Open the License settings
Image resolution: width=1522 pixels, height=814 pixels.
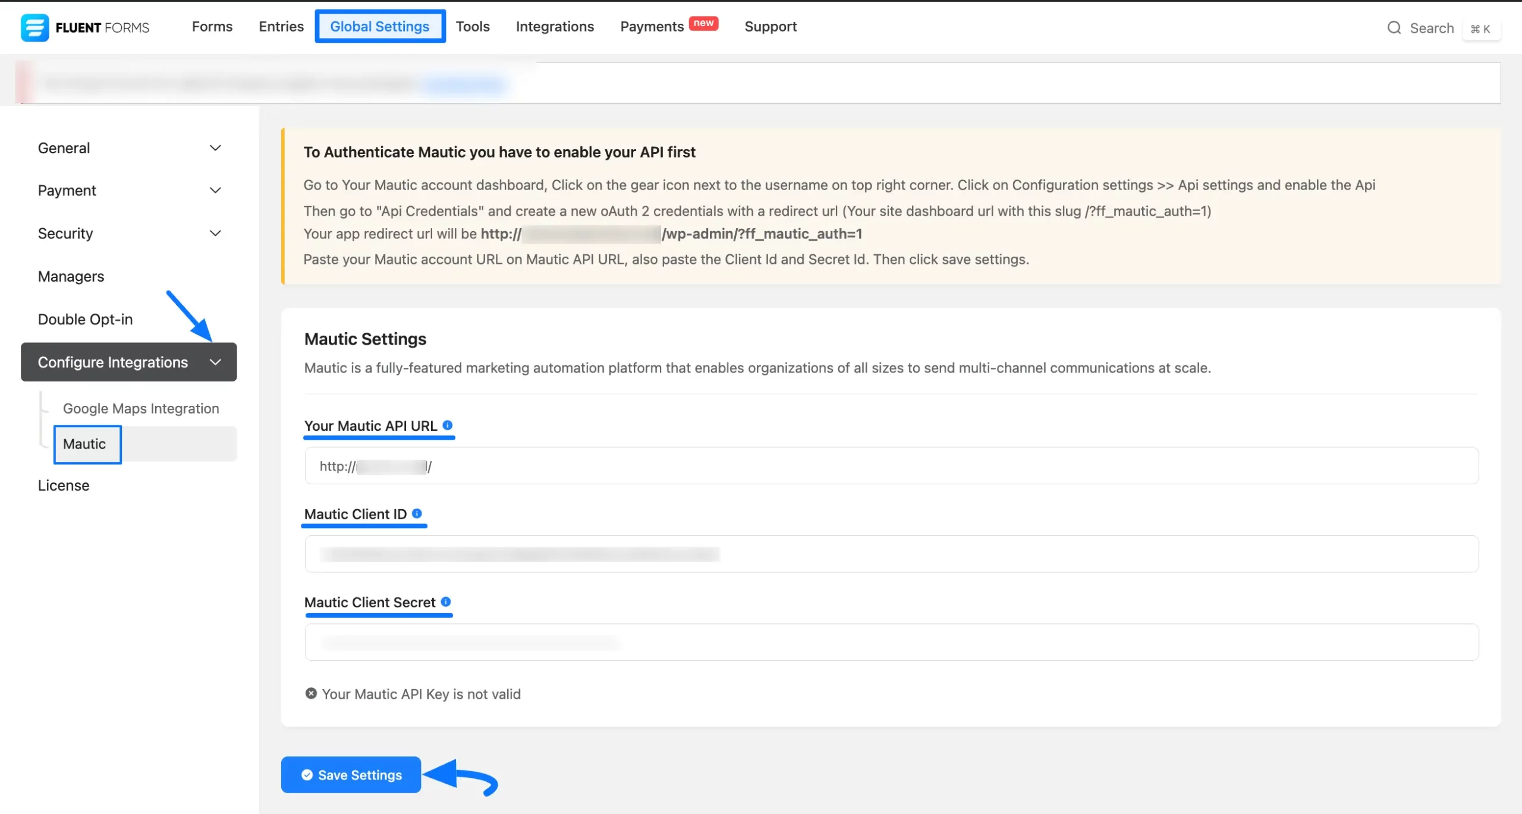[x=63, y=485]
